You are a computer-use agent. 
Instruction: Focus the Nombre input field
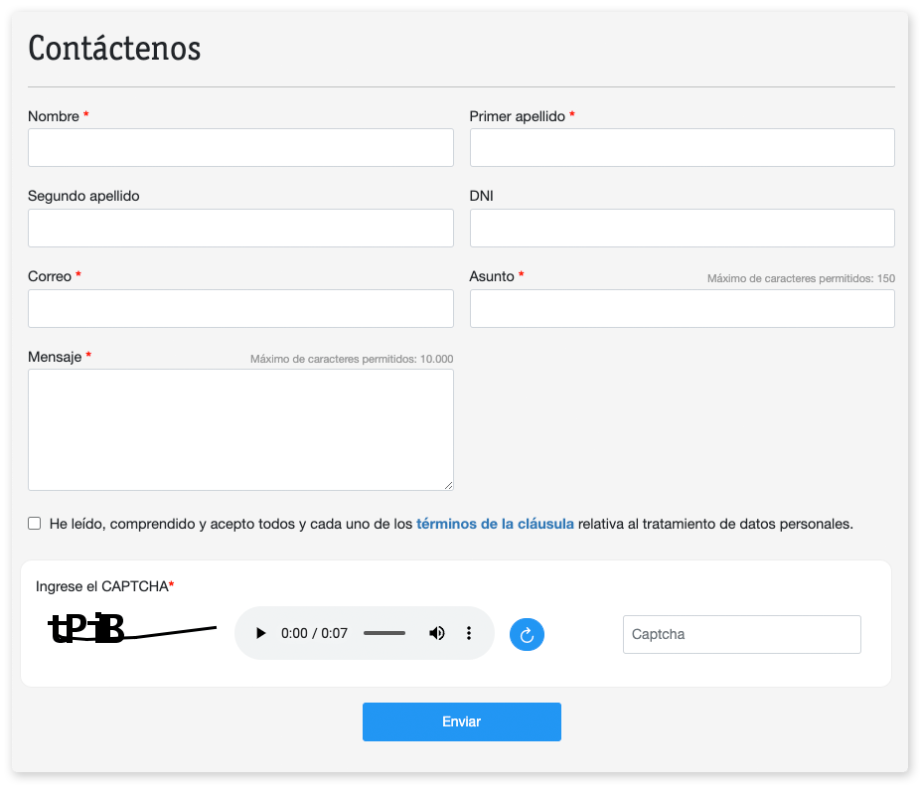240,147
